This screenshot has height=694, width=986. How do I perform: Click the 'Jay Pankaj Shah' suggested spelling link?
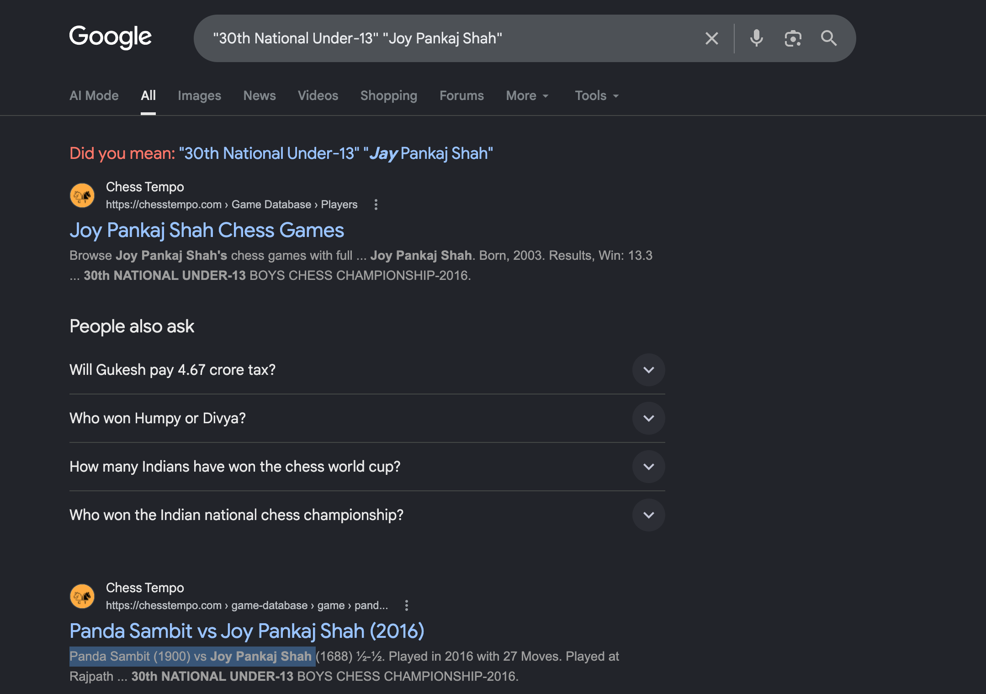pos(336,153)
